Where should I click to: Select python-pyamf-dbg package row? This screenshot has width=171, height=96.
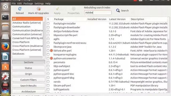click(107, 78)
